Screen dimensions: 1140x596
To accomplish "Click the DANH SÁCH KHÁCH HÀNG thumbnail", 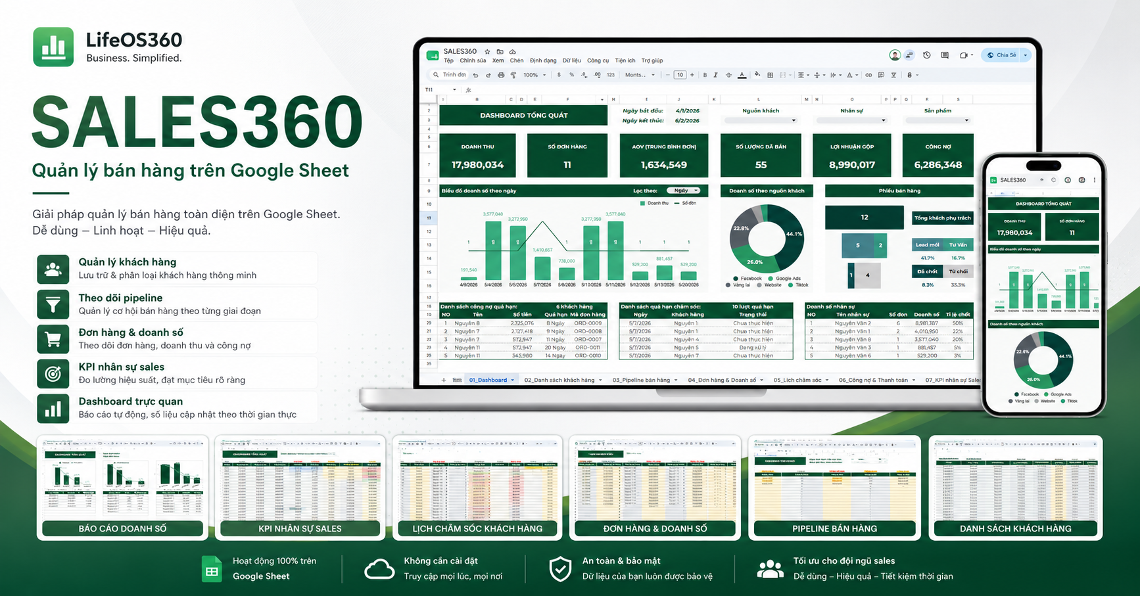I will click(x=1015, y=488).
